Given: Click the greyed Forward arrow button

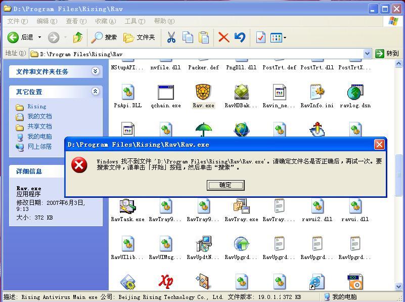Looking at the screenshot, I should point(54,37).
